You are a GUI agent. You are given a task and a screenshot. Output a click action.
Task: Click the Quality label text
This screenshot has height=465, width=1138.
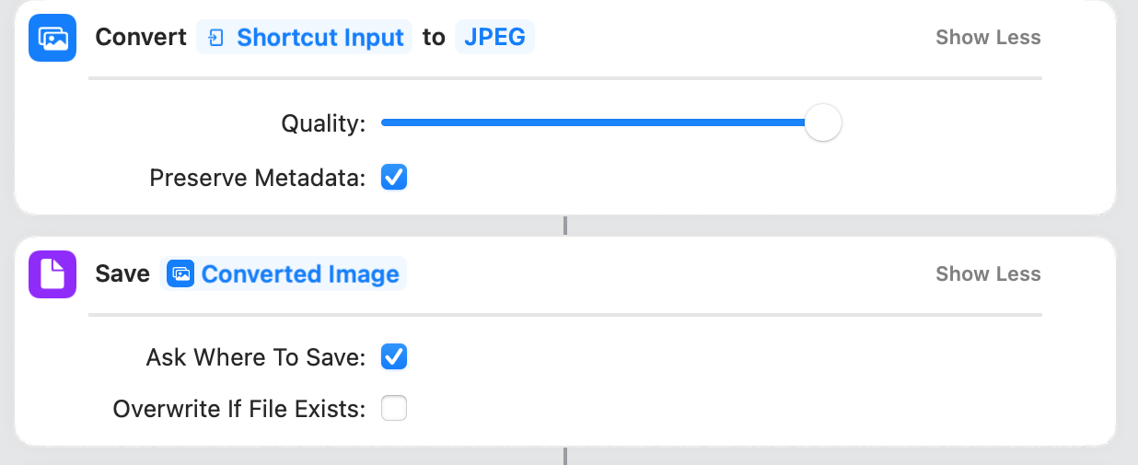click(323, 123)
